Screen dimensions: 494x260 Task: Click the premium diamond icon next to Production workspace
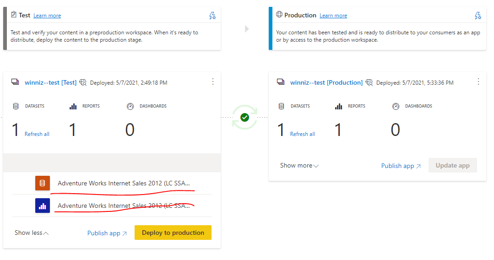tap(369, 82)
